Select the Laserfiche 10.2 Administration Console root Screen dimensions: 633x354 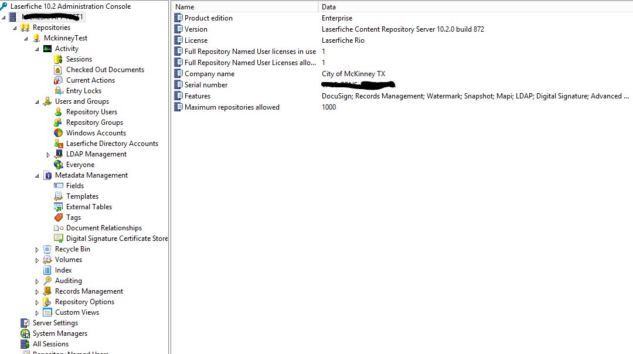point(71,6)
